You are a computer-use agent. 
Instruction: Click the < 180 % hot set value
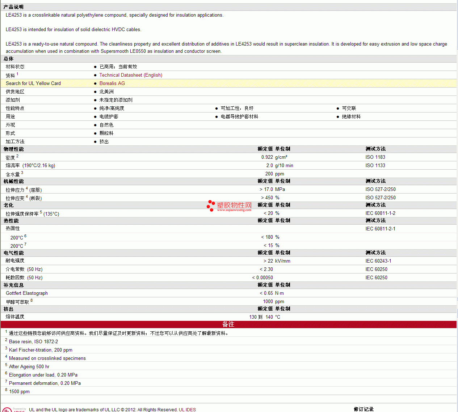[x=270, y=237]
